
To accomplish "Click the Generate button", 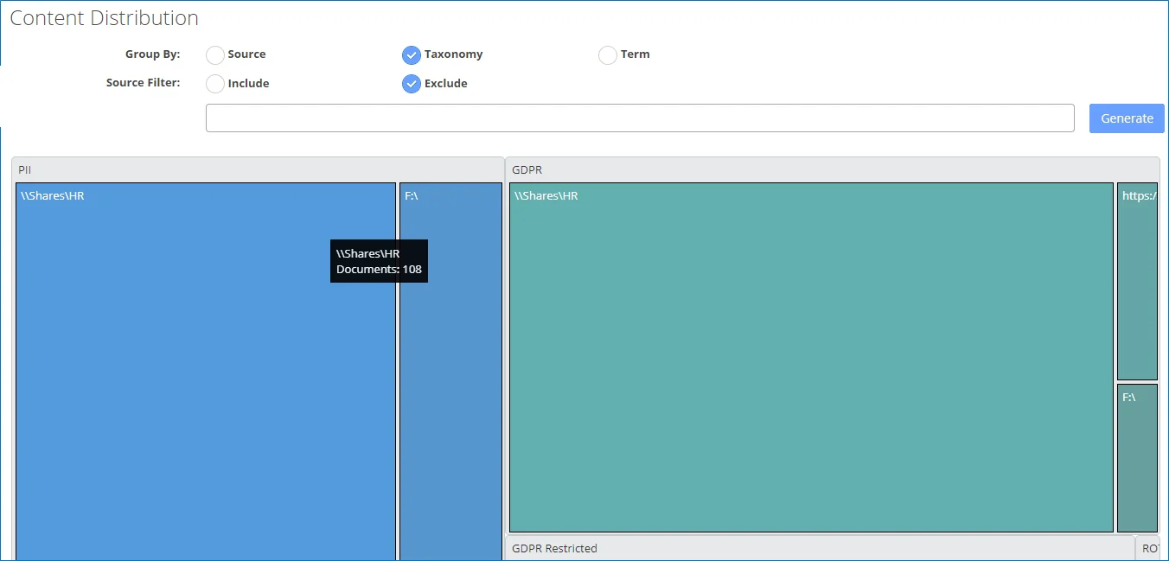I will (1127, 118).
